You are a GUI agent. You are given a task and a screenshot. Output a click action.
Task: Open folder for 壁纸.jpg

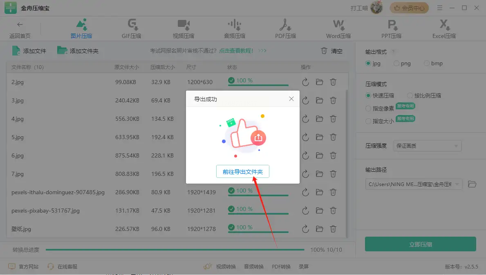[x=319, y=229]
